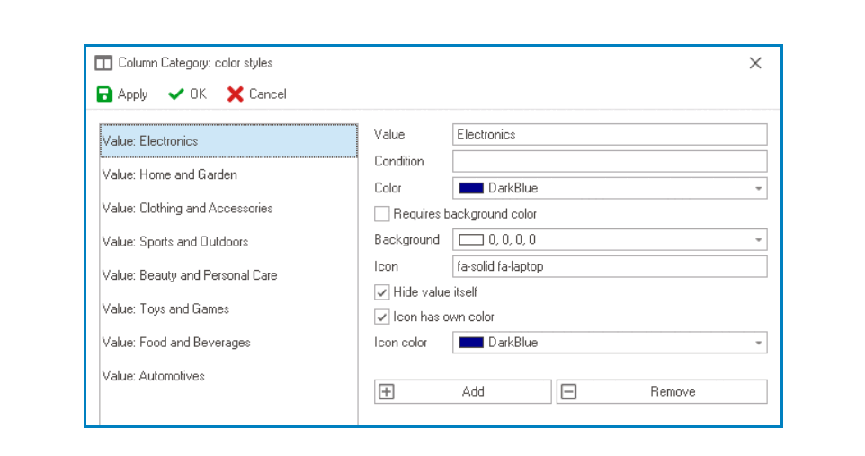Screen dimensions: 865x456
Task: Select Value: Sports and Outdoors entry
Action: click(175, 242)
